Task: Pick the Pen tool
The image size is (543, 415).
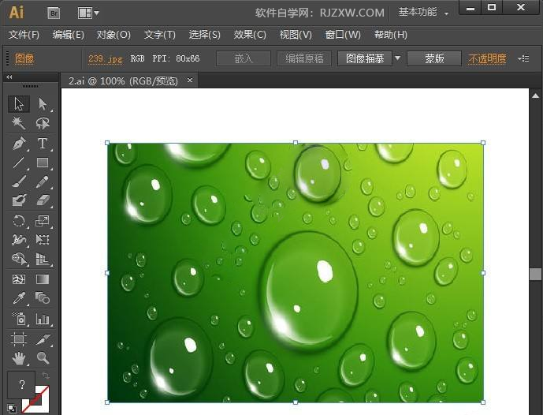Action: click(18, 143)
